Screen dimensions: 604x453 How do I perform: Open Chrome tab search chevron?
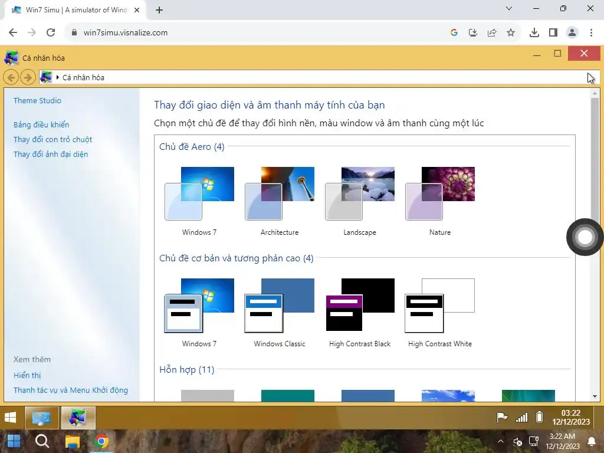click(x=509, y=8)
